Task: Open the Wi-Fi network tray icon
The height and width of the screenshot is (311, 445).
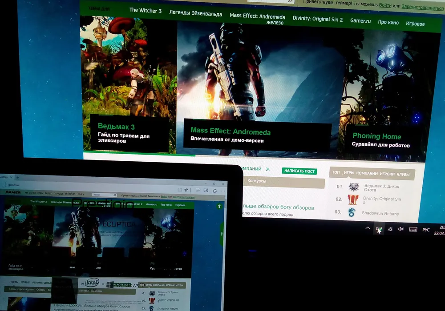Action: [x=390, y=229]
